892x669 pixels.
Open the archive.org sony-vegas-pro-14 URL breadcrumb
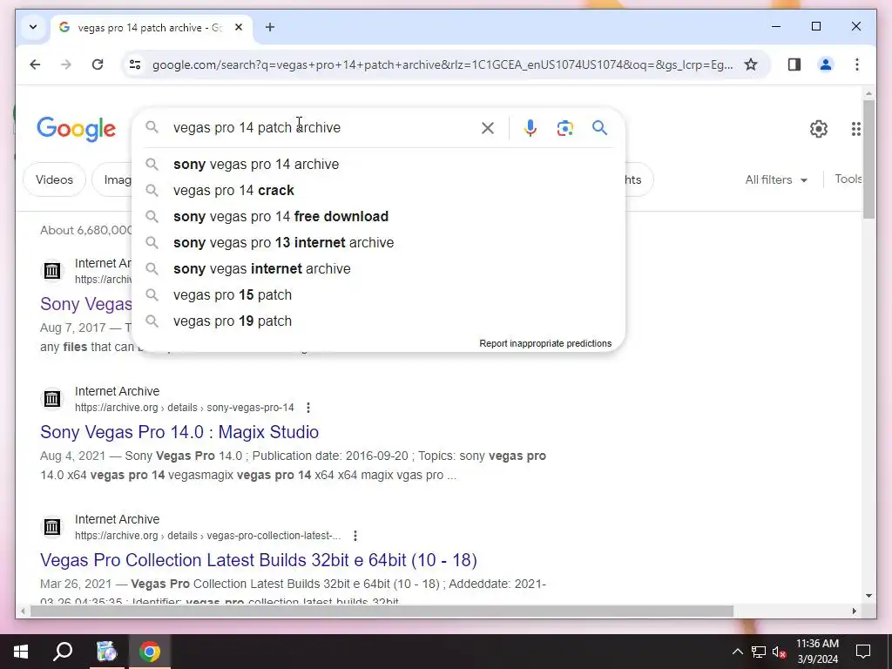click(x=185, y=408)
